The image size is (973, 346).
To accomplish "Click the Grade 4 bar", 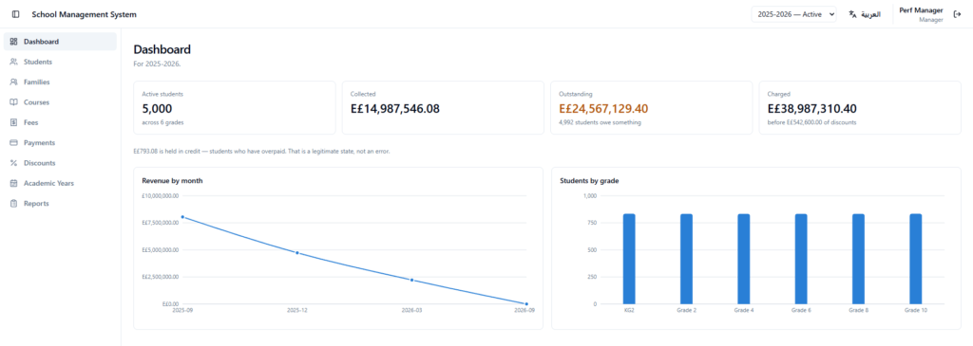I will coord(743,259).
